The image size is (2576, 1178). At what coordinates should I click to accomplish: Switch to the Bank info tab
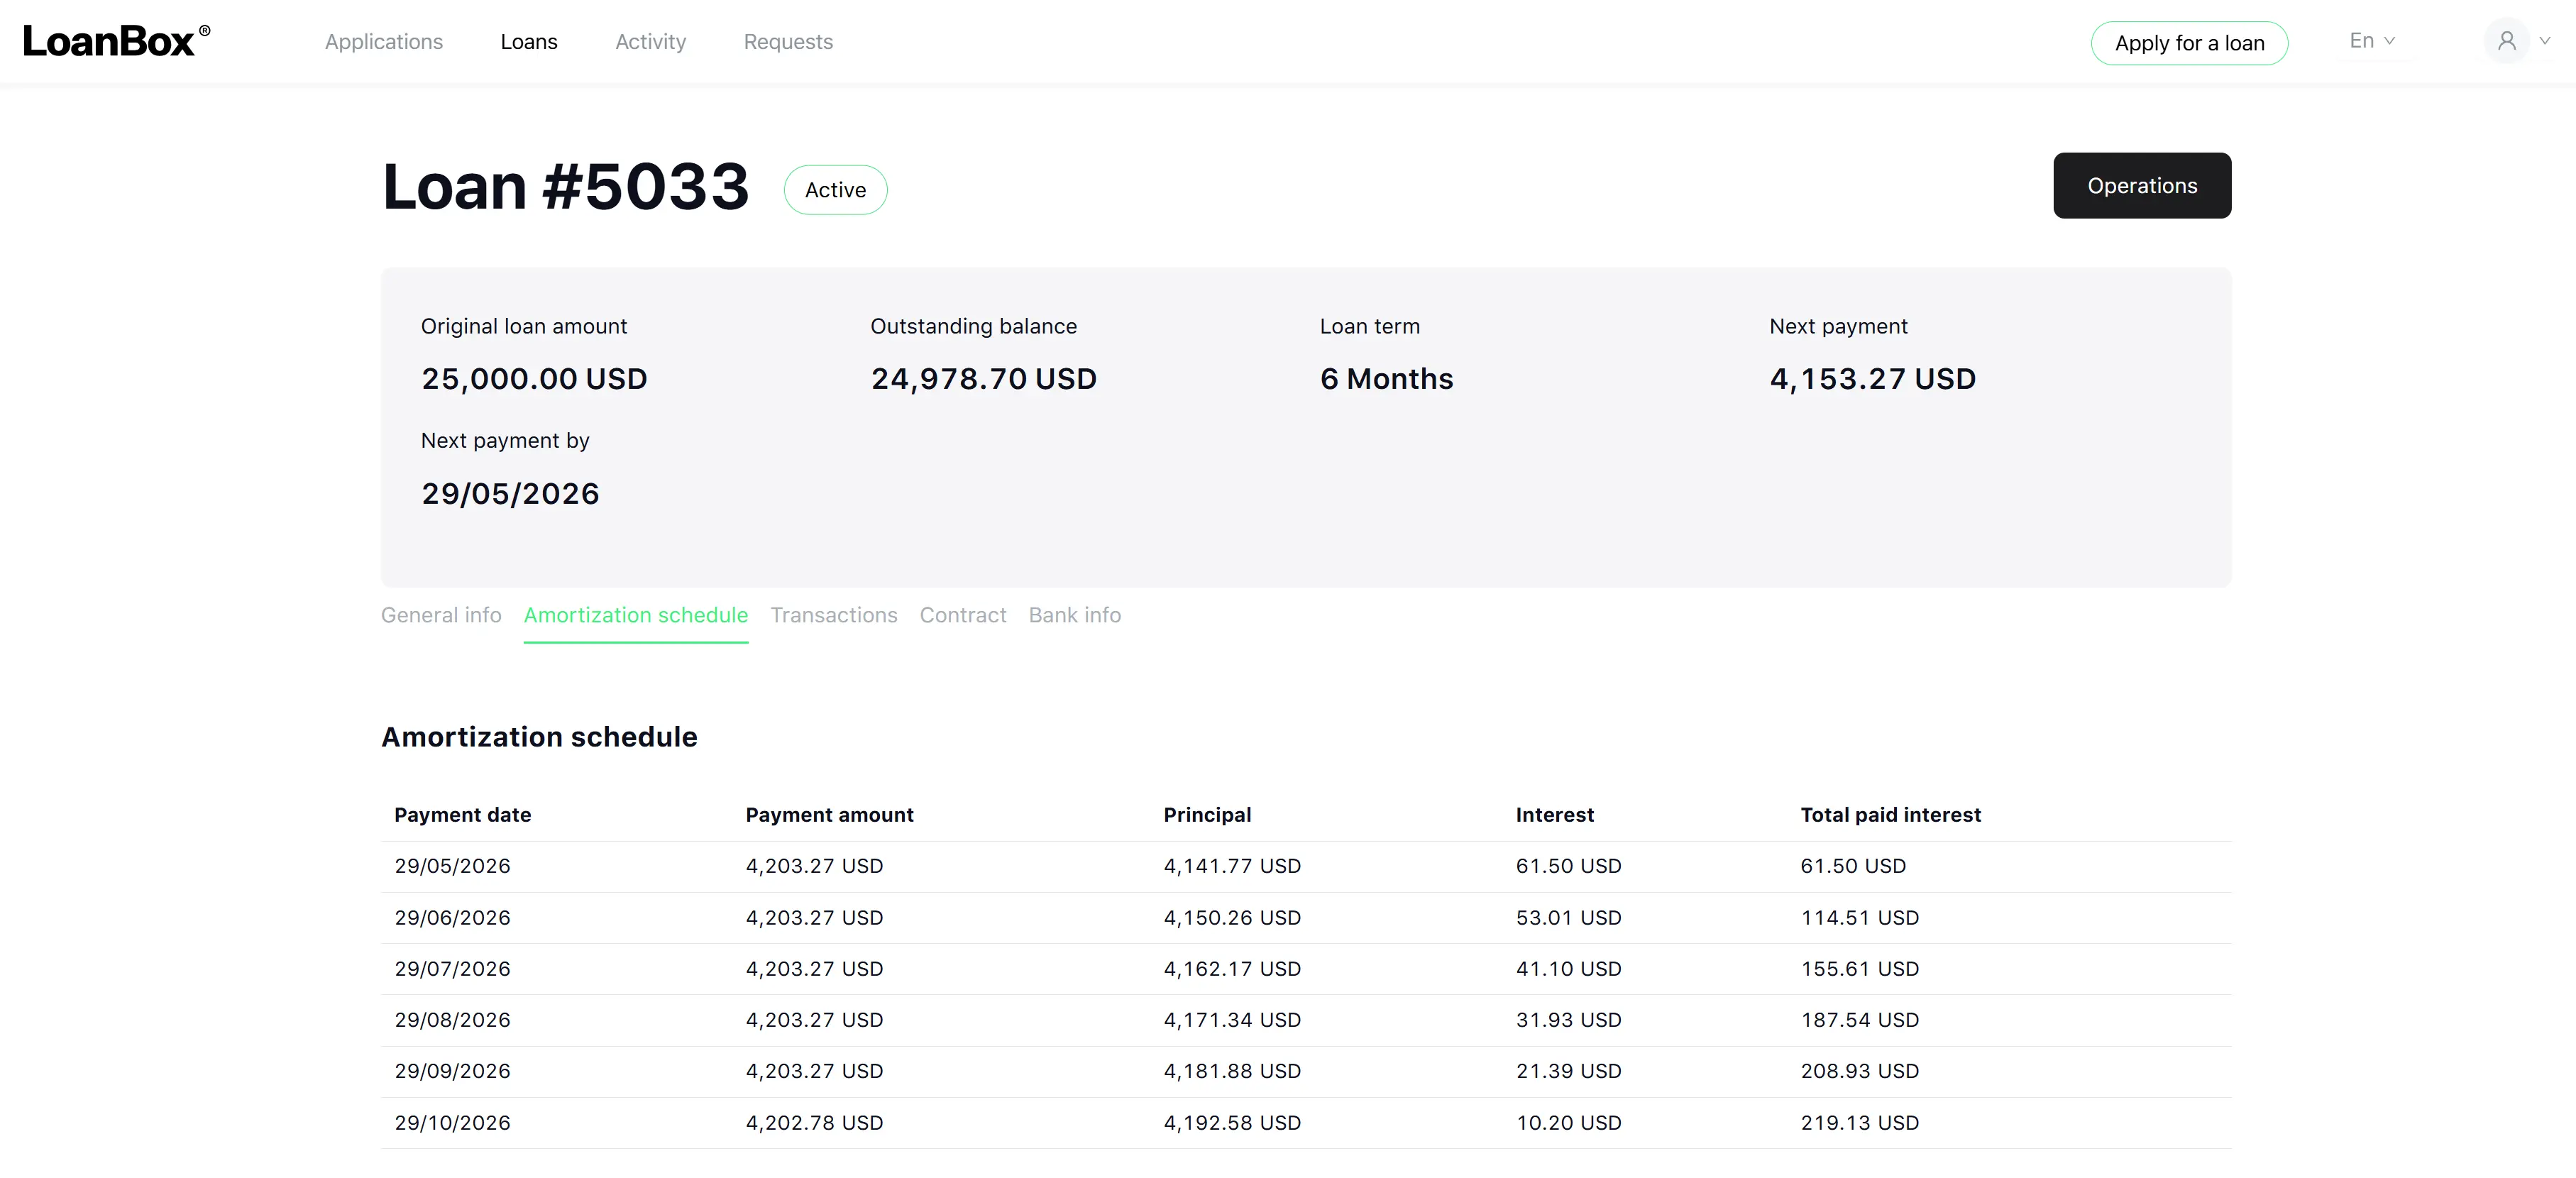tap(1075, 615)
